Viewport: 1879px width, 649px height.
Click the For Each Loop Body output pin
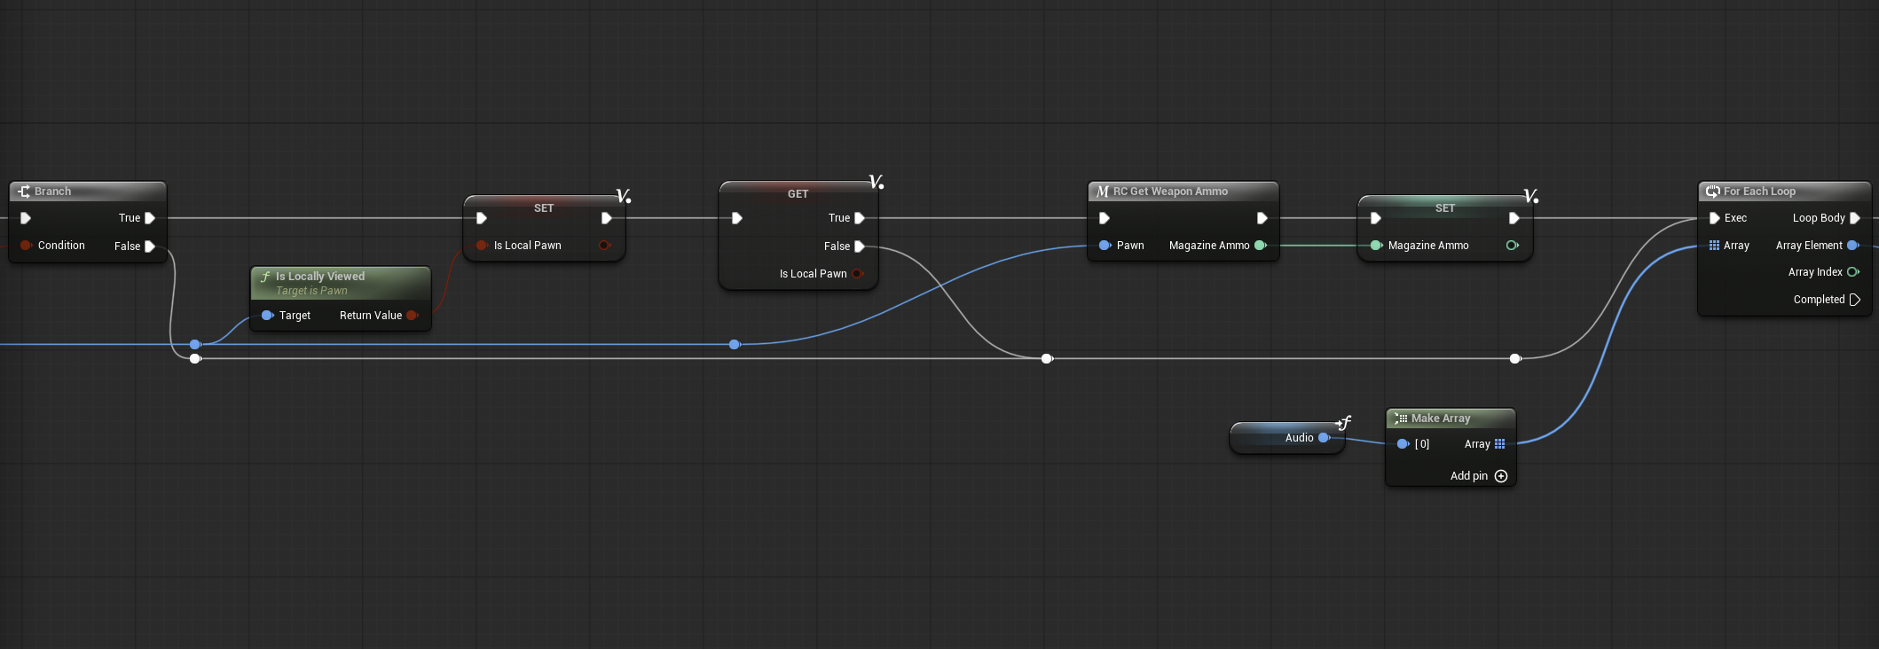(1855, 218)
